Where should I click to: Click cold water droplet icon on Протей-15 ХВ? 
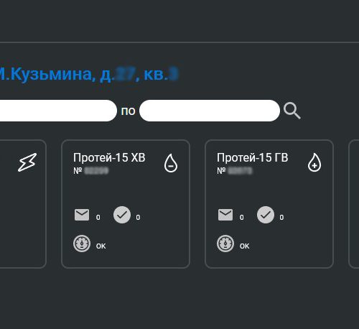171,163
